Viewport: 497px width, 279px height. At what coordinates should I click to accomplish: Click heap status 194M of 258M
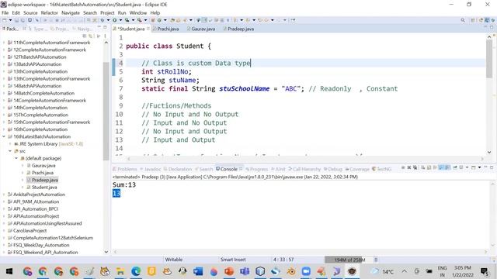[x=349, y=260]
